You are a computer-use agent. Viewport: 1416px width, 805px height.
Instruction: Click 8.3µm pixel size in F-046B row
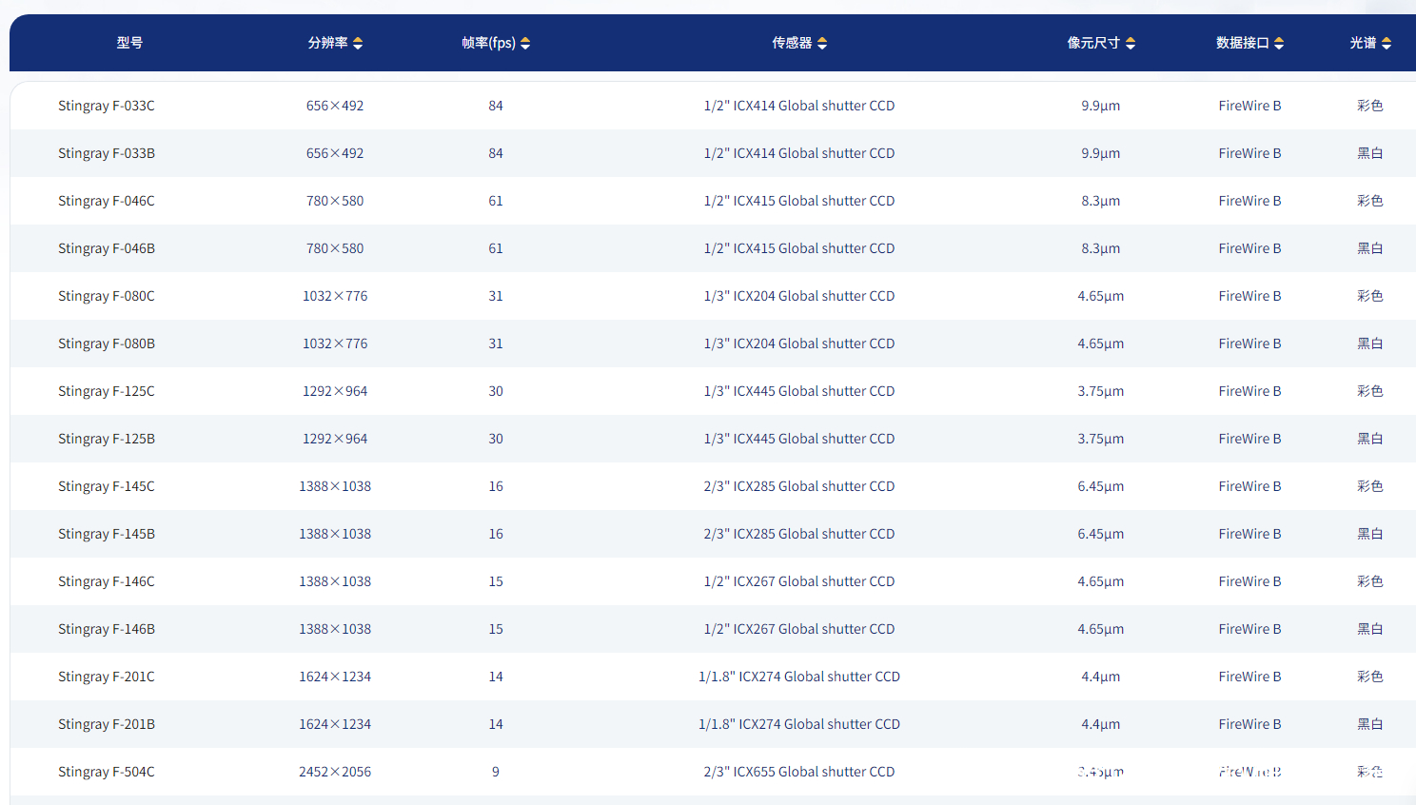click(1101, 248)
